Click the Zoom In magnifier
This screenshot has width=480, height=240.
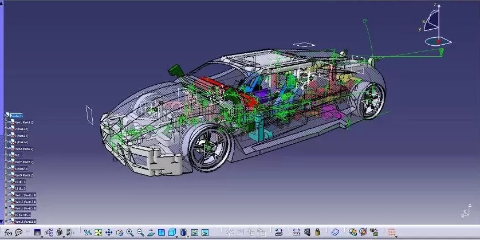tap(130, 233)
